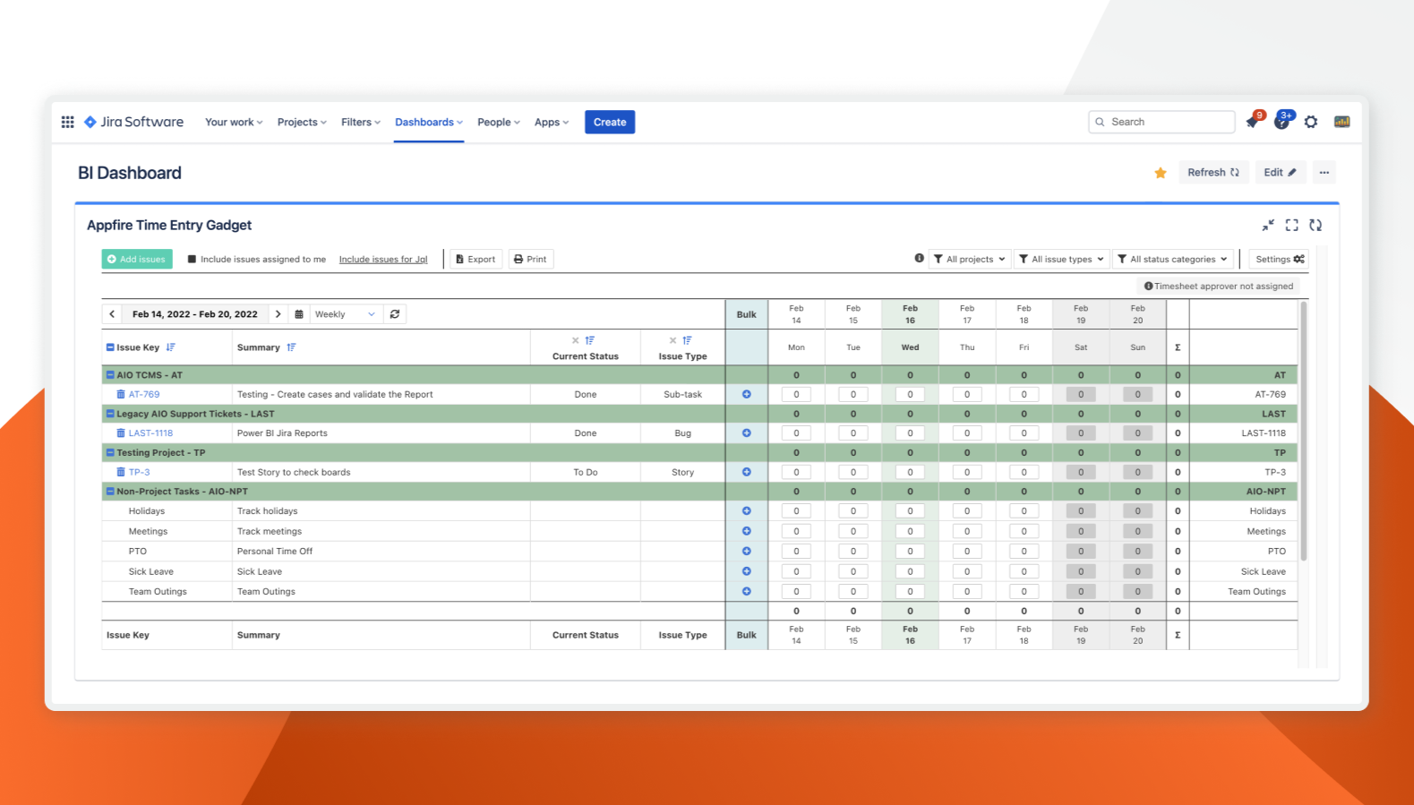
Task: Open the All projects filter dropdown
Action: point(969,260)
